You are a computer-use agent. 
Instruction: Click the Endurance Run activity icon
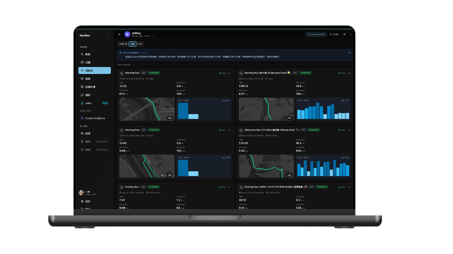241,73
